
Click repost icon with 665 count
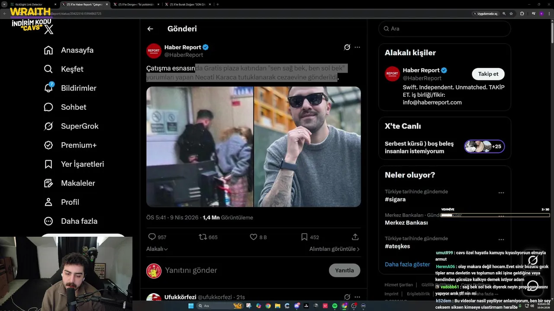click(x=203, y=237)
